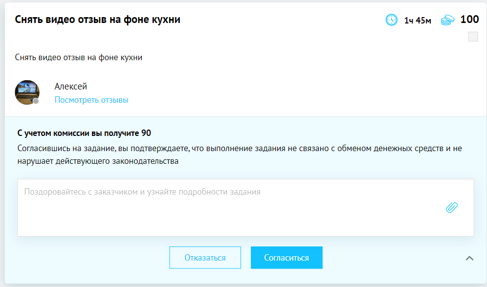The image size is (487, 287).
Task: Click the coins icon next to 100
Action: coord(447,20)
